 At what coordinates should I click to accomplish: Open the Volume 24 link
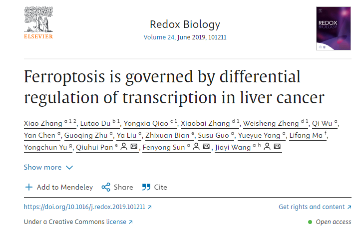pos(159,37)
